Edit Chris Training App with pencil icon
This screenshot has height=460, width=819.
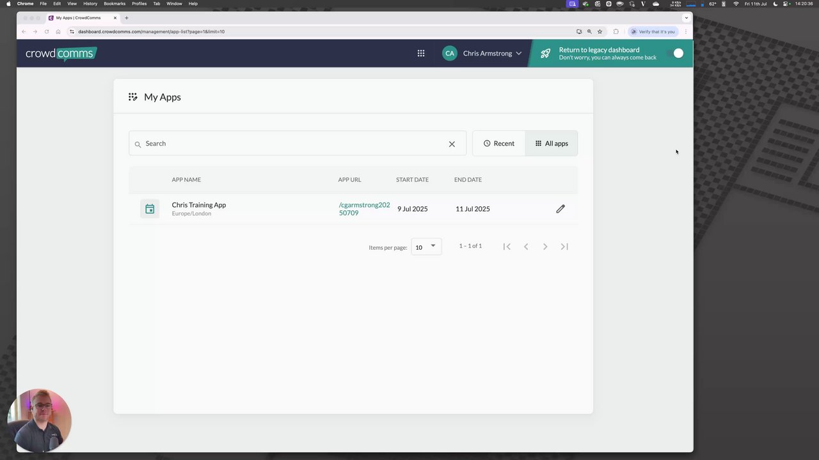coord(561,209)
